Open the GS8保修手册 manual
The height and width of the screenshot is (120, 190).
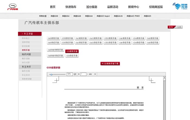pos(72,55)
